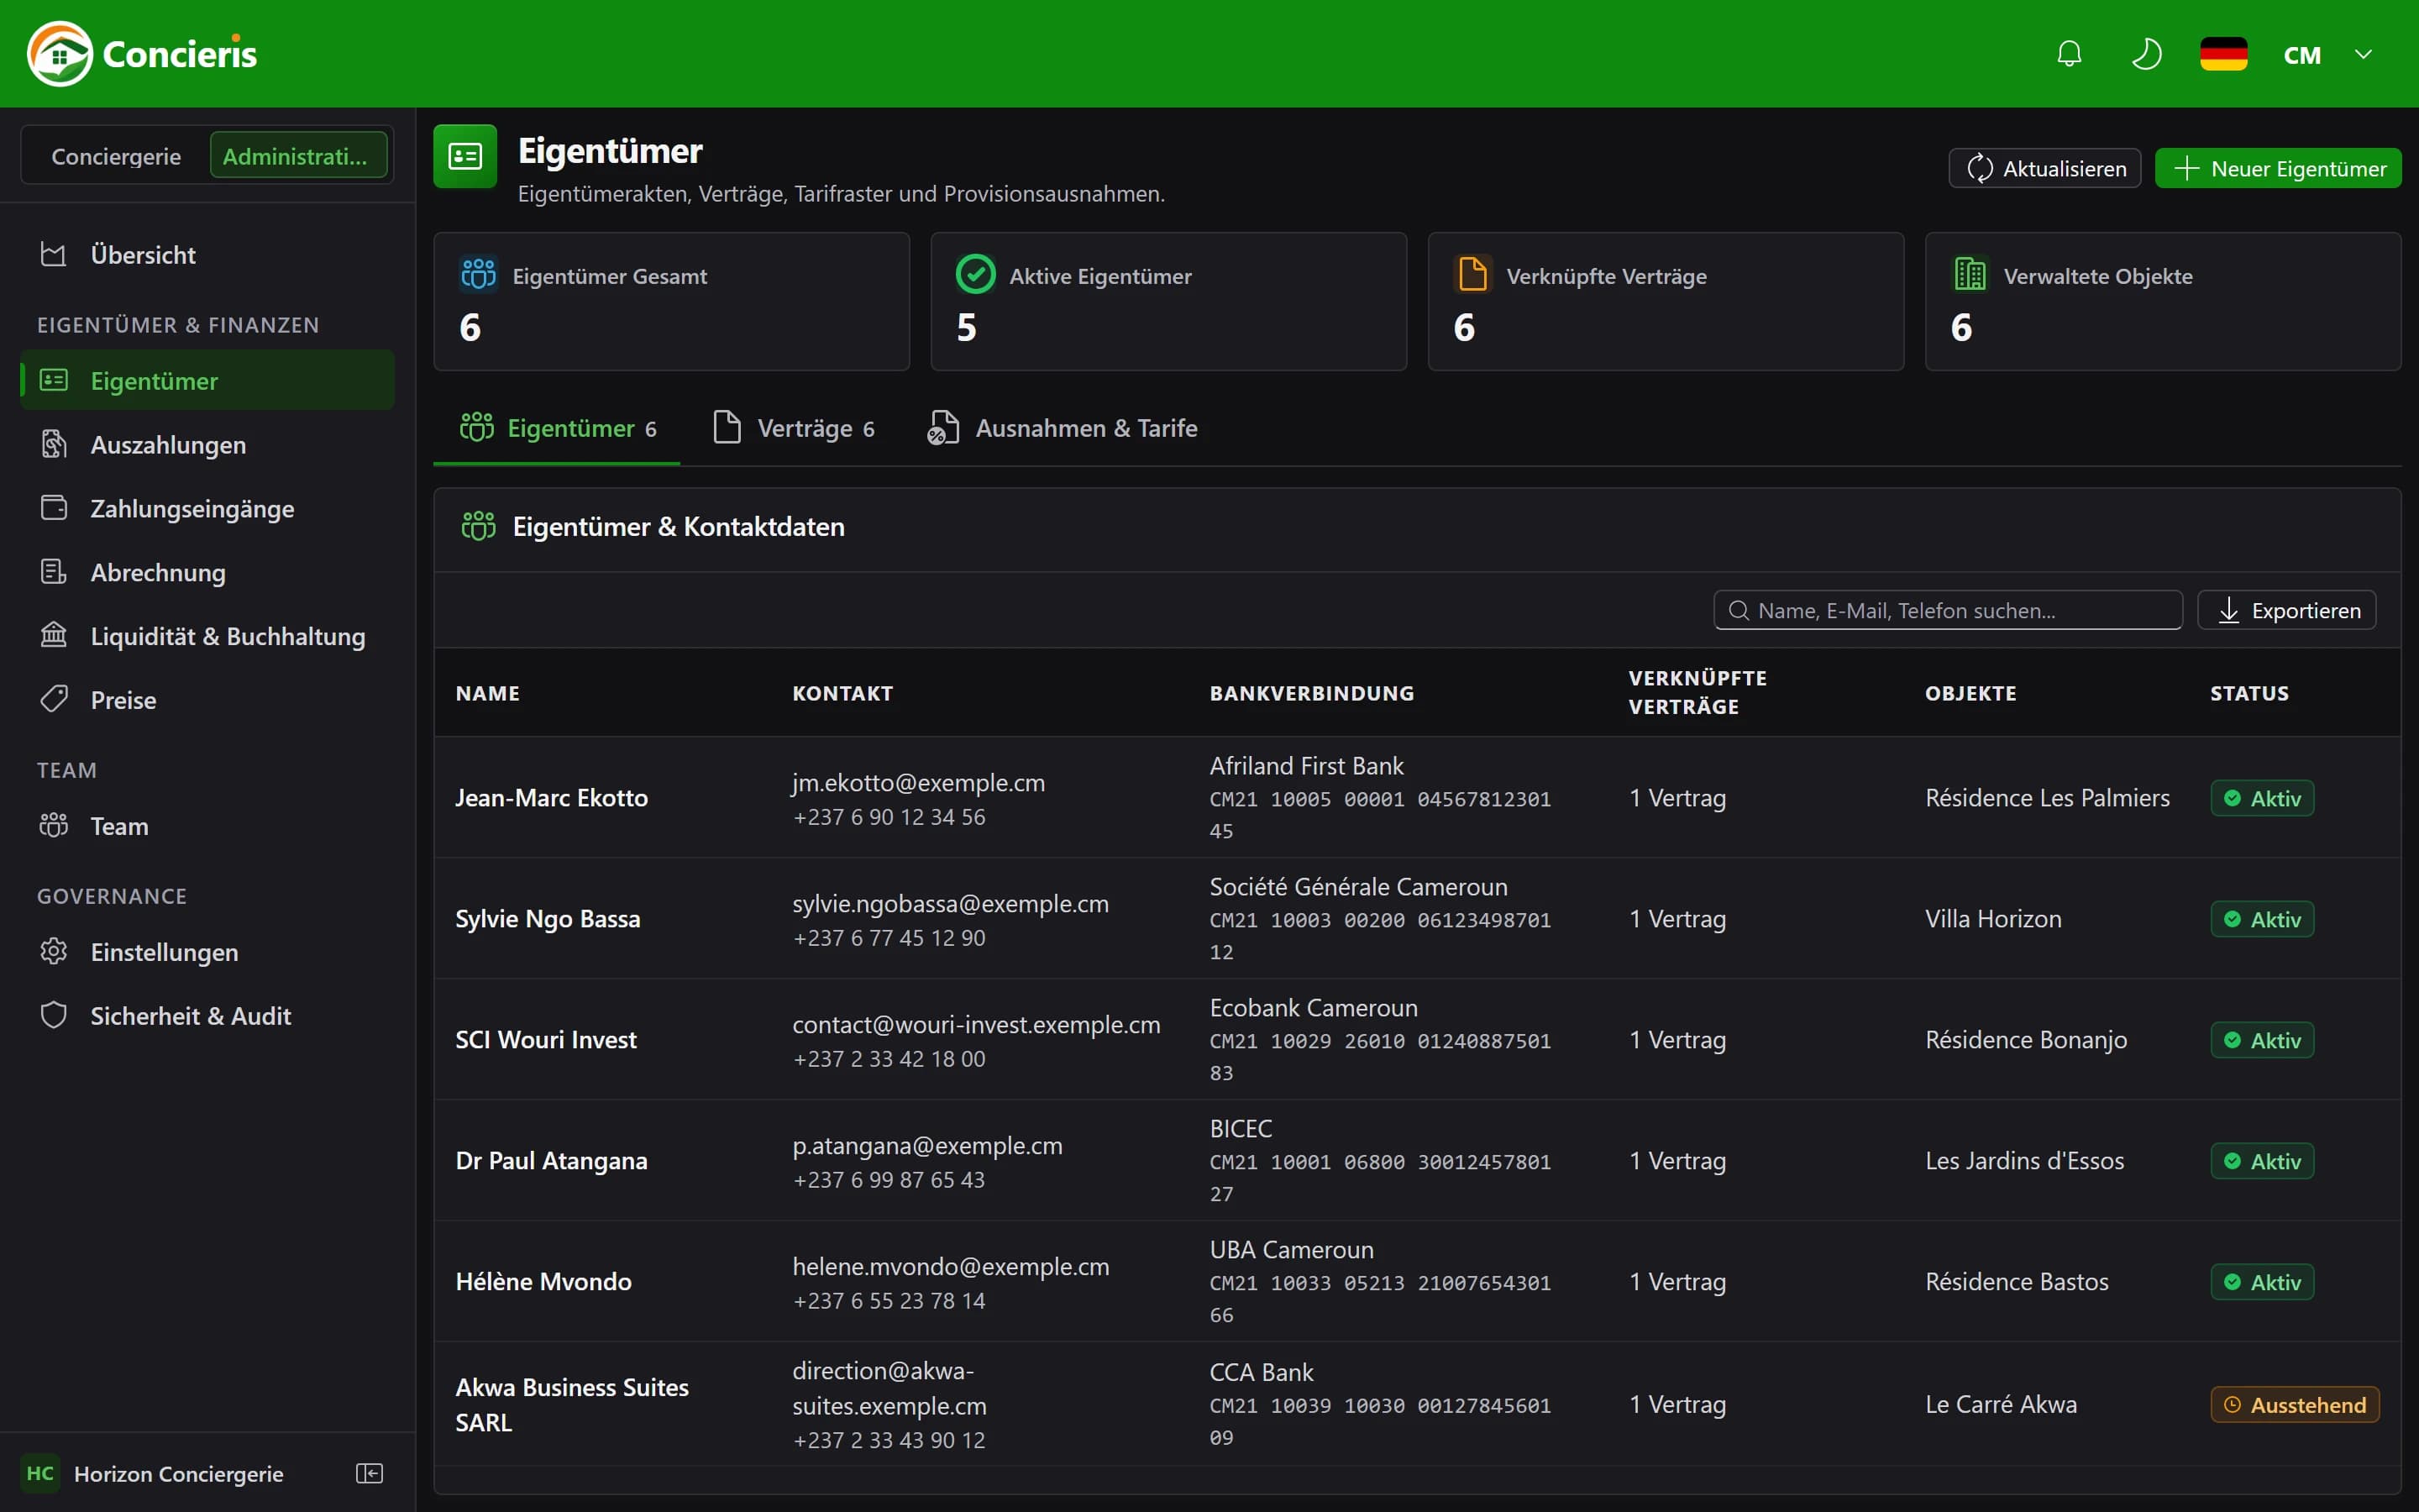This screenshot has width=2419, height=1512.
Task: Click Résidence Bastos object cell
Action: tap(2018, 1282)
